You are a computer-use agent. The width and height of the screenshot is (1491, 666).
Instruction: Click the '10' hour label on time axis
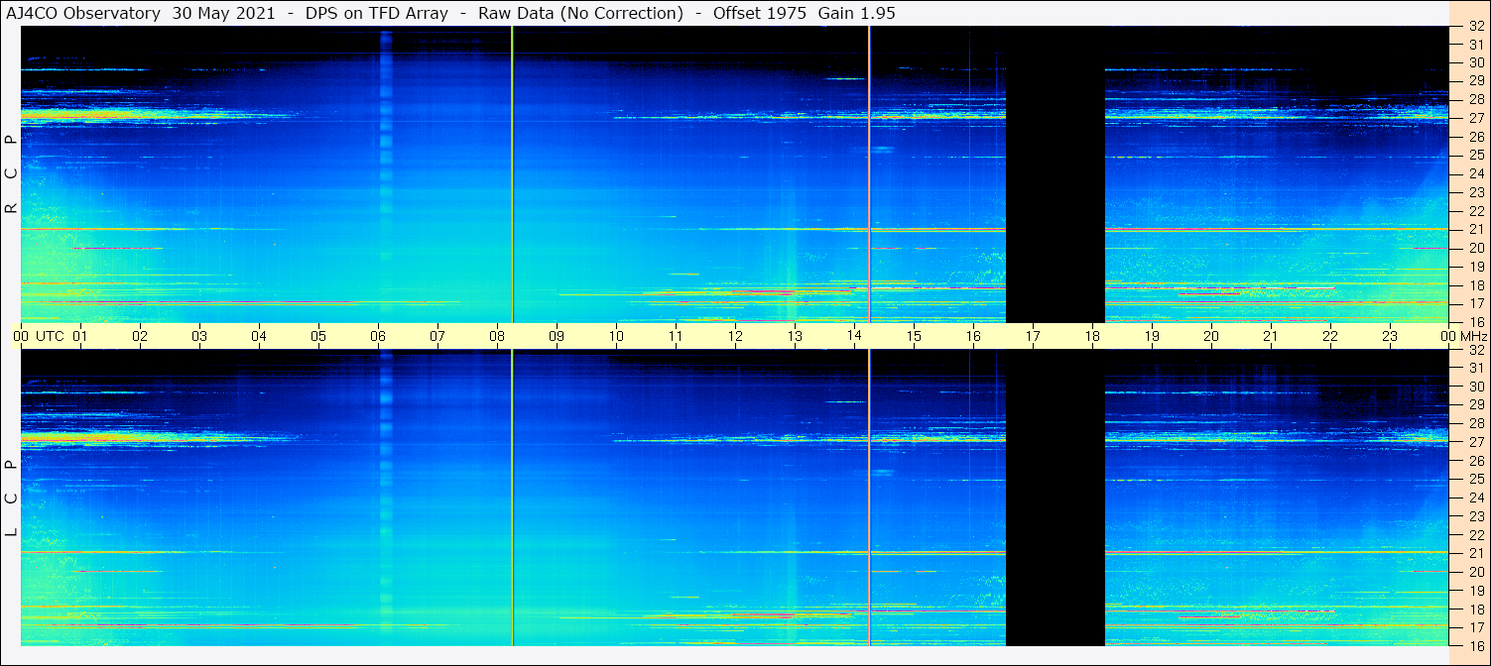pyautogui.click(x=616, y=336)
